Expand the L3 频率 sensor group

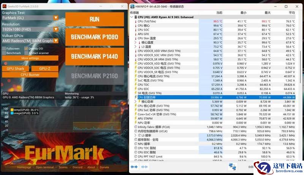coord(136,135)
